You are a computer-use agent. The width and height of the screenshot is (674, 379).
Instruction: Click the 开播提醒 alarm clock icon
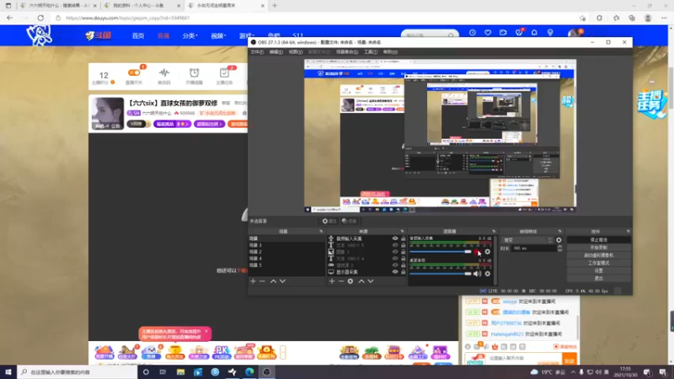point(195,73)
